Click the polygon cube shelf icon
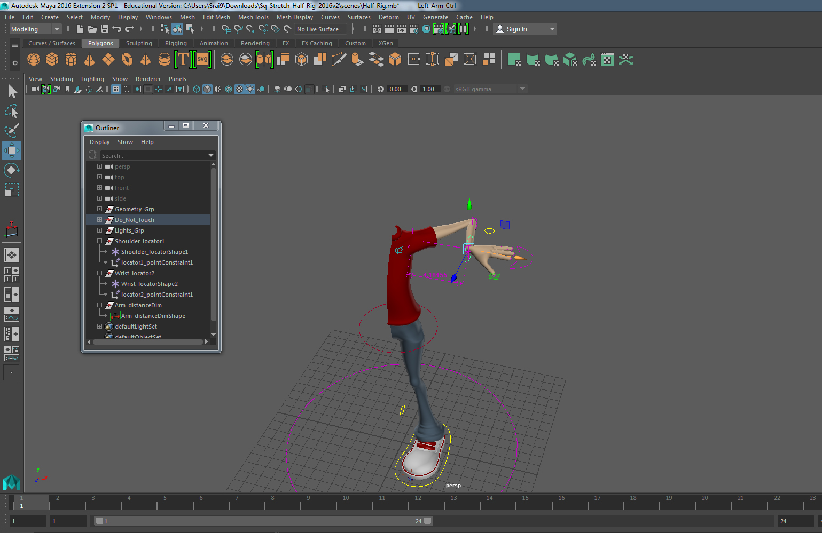This screenshot has height=533, width=822. pos(52,59)
